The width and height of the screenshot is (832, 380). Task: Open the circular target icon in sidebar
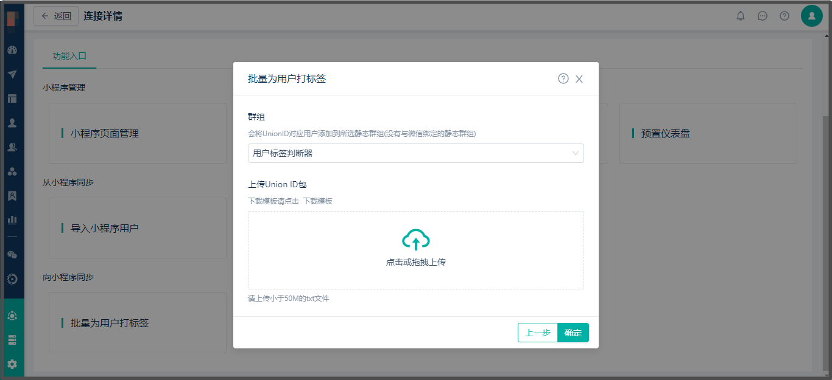pyautogui.click(x=12, y=279)
